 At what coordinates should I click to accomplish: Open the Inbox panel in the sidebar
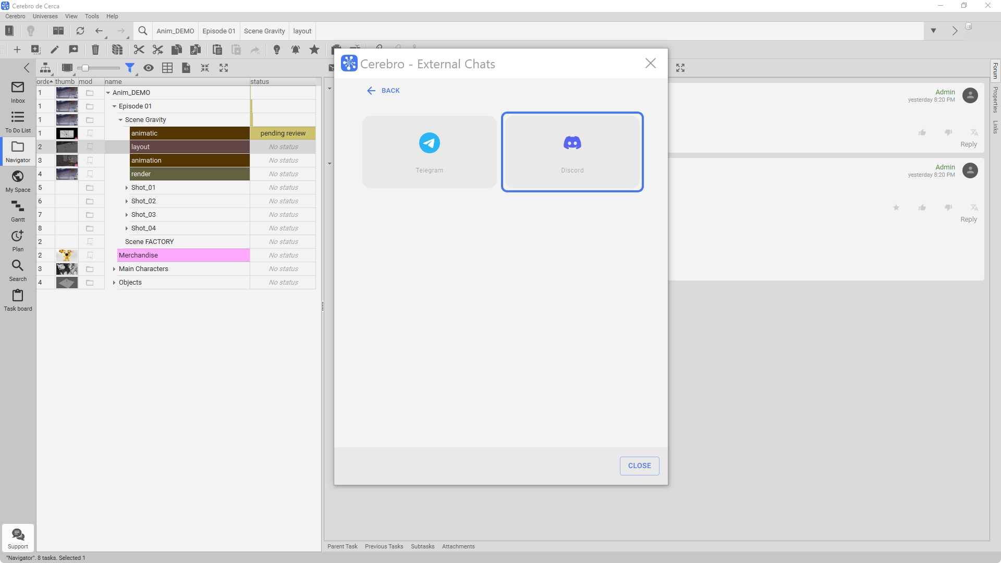point(18,92)
